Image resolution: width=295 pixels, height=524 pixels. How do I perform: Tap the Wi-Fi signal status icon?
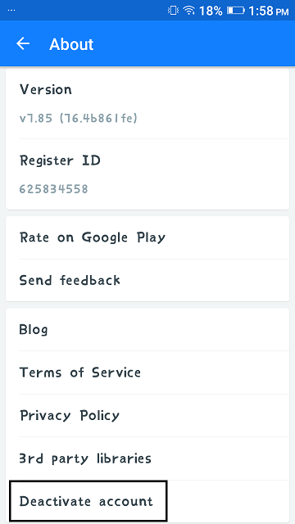pos(189,11)
